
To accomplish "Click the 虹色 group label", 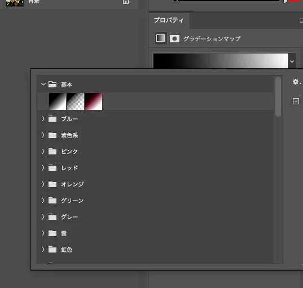I will (x=67, y=250).
